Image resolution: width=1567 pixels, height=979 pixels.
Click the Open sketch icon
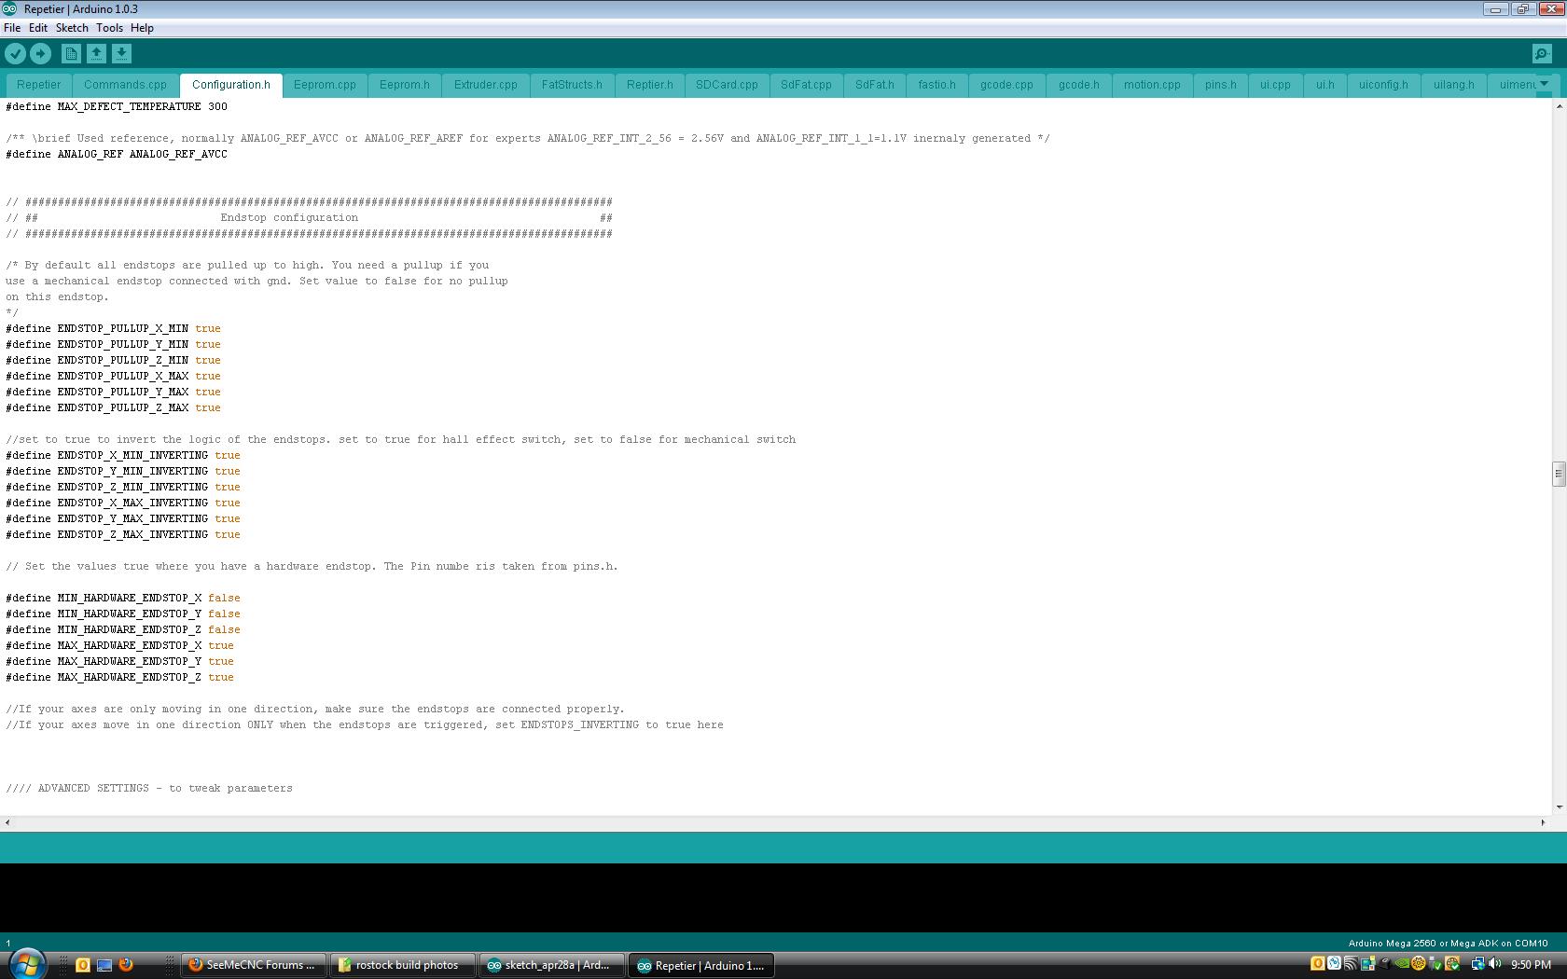pyautogui.click(x=96, y=54)
